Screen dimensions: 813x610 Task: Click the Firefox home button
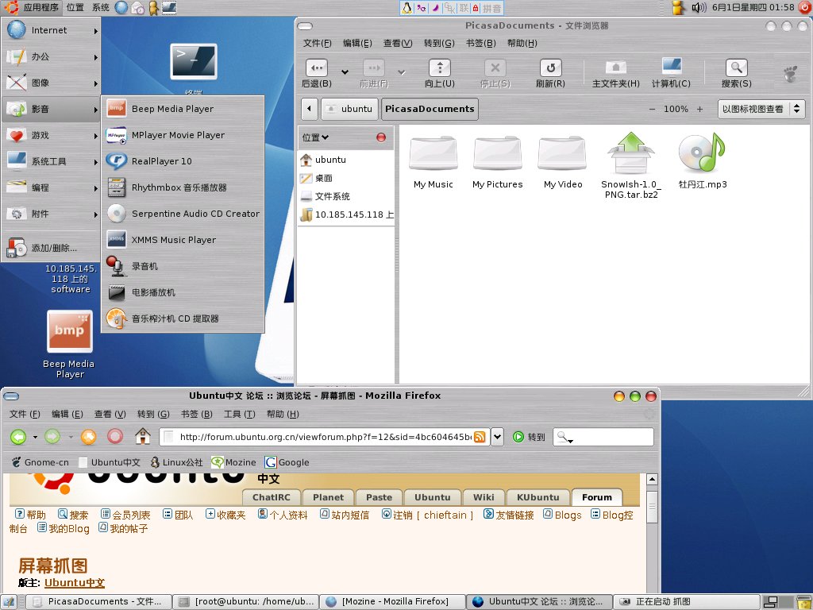tap(143, 436)
